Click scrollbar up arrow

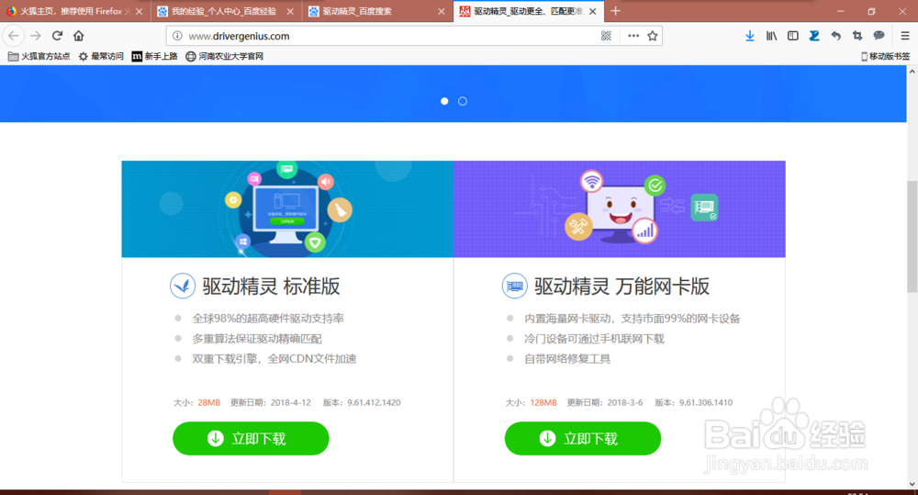[912, 72]
